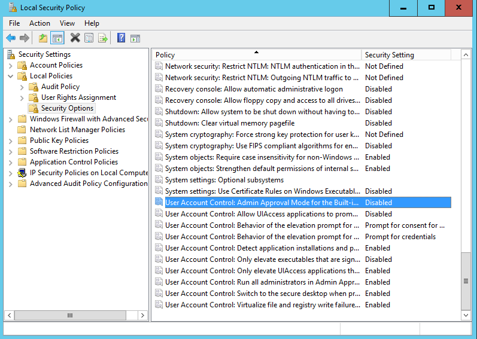
Task: Sort by the Policy column header
Action: 256,55
